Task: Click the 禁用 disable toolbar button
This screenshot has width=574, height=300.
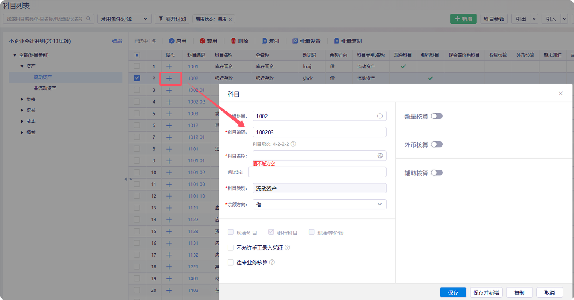Action: coord(208,41)
